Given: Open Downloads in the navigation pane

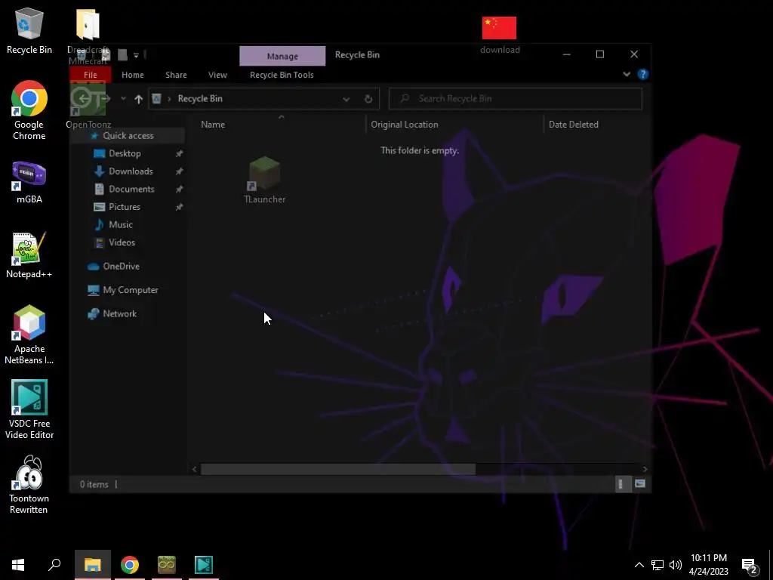Looking at the screenshot, I should tap(131, 171).
